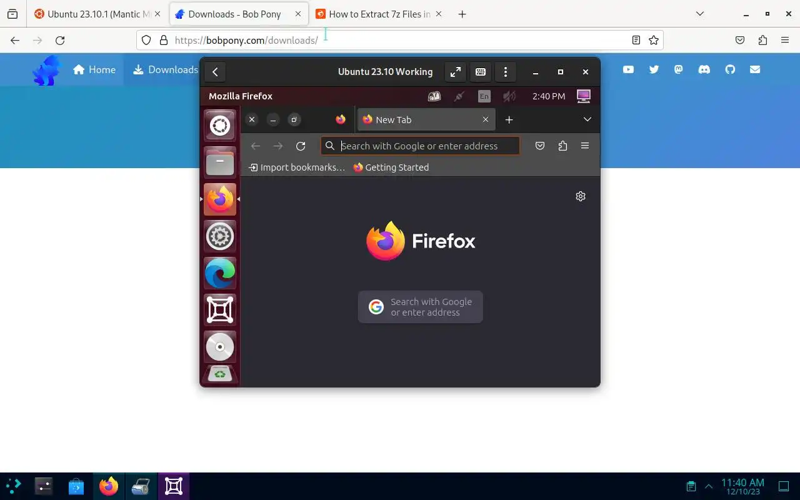800x500 pixels.
Task: Go back in the Ubuntu 23.10 Working window
Action: [215, 72]
